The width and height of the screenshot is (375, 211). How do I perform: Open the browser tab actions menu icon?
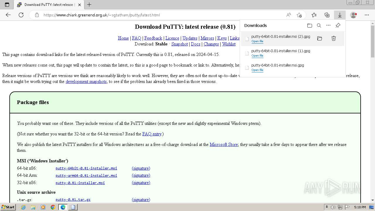pyautogui.click(x=7, y=5)
